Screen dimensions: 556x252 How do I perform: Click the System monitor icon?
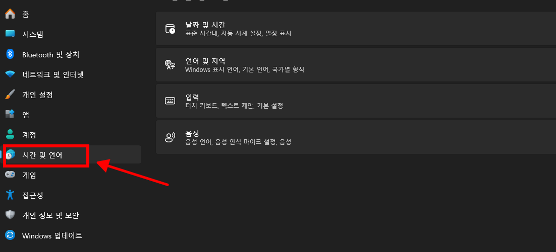point(10,34)
